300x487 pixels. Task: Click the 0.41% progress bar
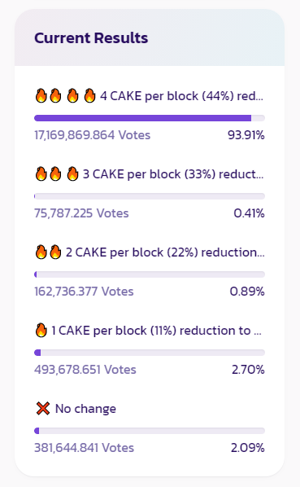coord(150,196)
